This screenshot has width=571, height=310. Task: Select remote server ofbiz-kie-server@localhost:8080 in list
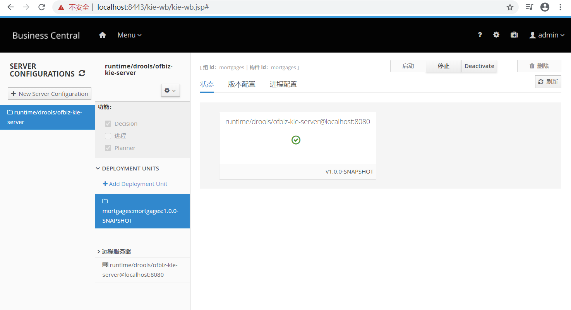142,270
